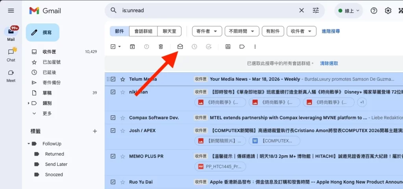
Task: Click the archive icon in toolbar
Action: tap(132, 47)
